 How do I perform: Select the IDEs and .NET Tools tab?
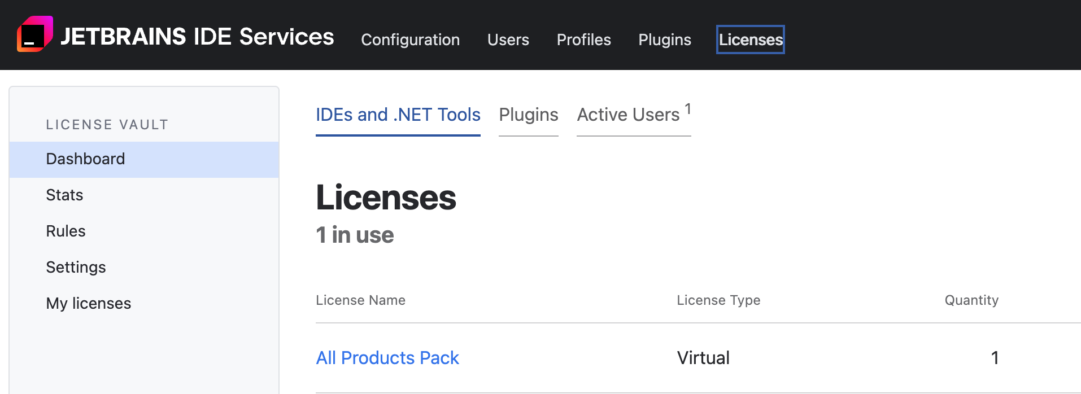[398, 115]
